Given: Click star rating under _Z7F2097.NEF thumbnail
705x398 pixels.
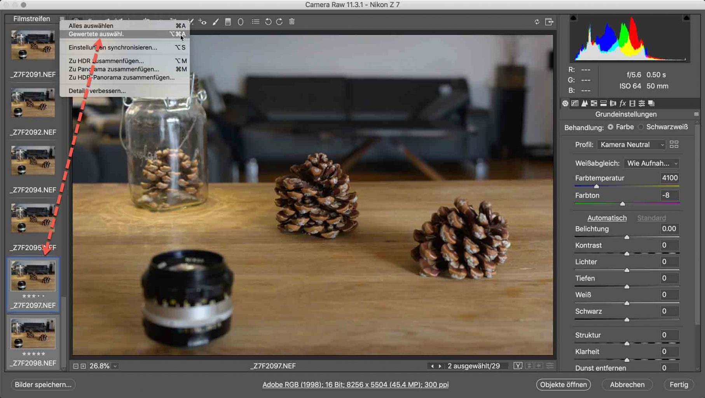Looking at the screenshot, I should (x=33, y=296).
